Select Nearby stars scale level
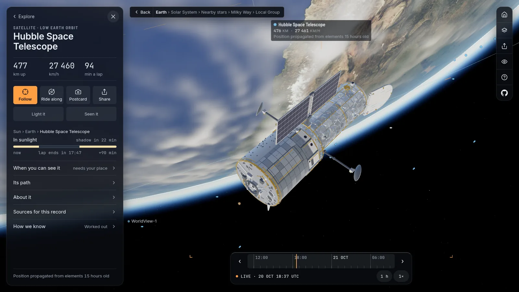The width and height of the screenshot is (519, 292). (x=214, y=12)
